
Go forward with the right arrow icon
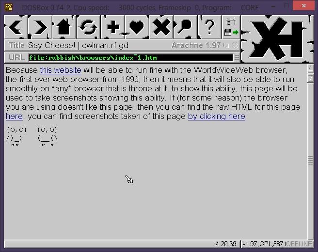tap(40, 27)
